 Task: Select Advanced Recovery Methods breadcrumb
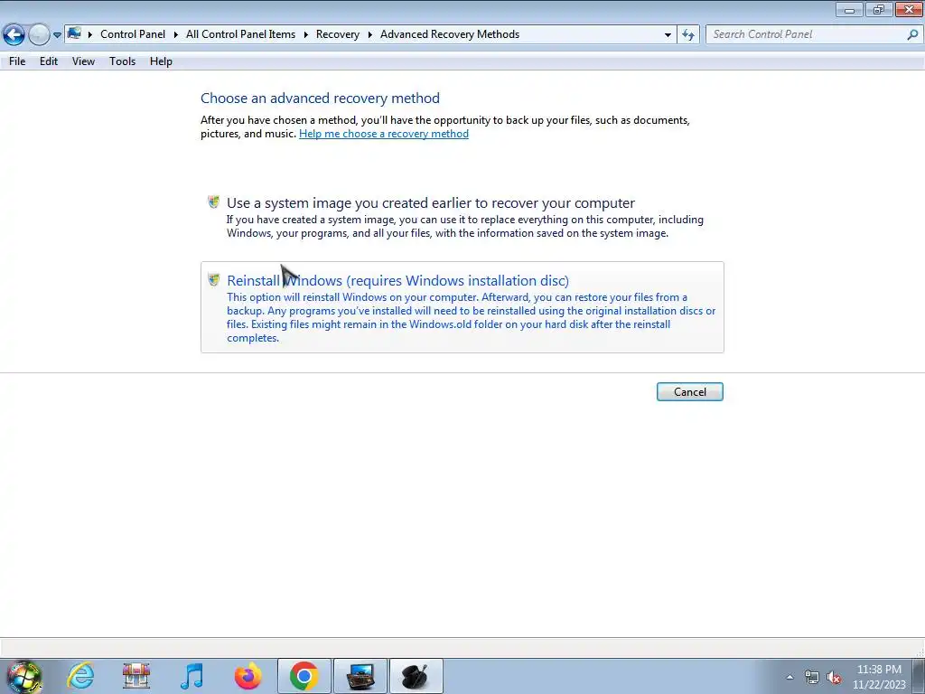[450, 34]
